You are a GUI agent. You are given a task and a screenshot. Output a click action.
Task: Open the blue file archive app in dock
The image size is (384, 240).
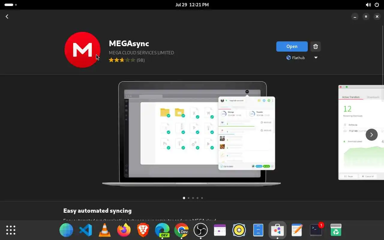tap(258, 230)
